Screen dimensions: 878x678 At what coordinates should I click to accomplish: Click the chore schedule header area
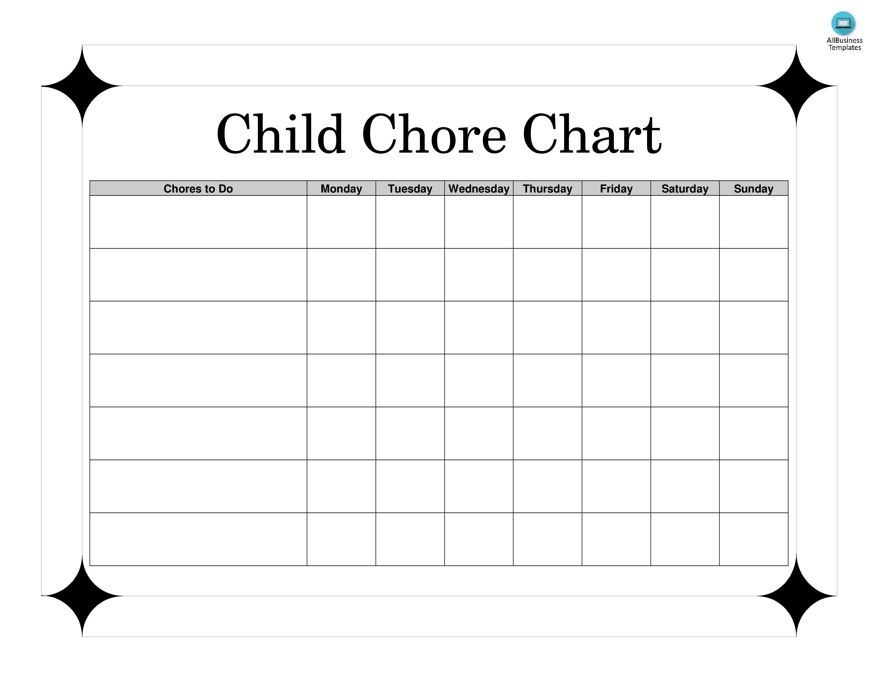[x=439, y=188]
